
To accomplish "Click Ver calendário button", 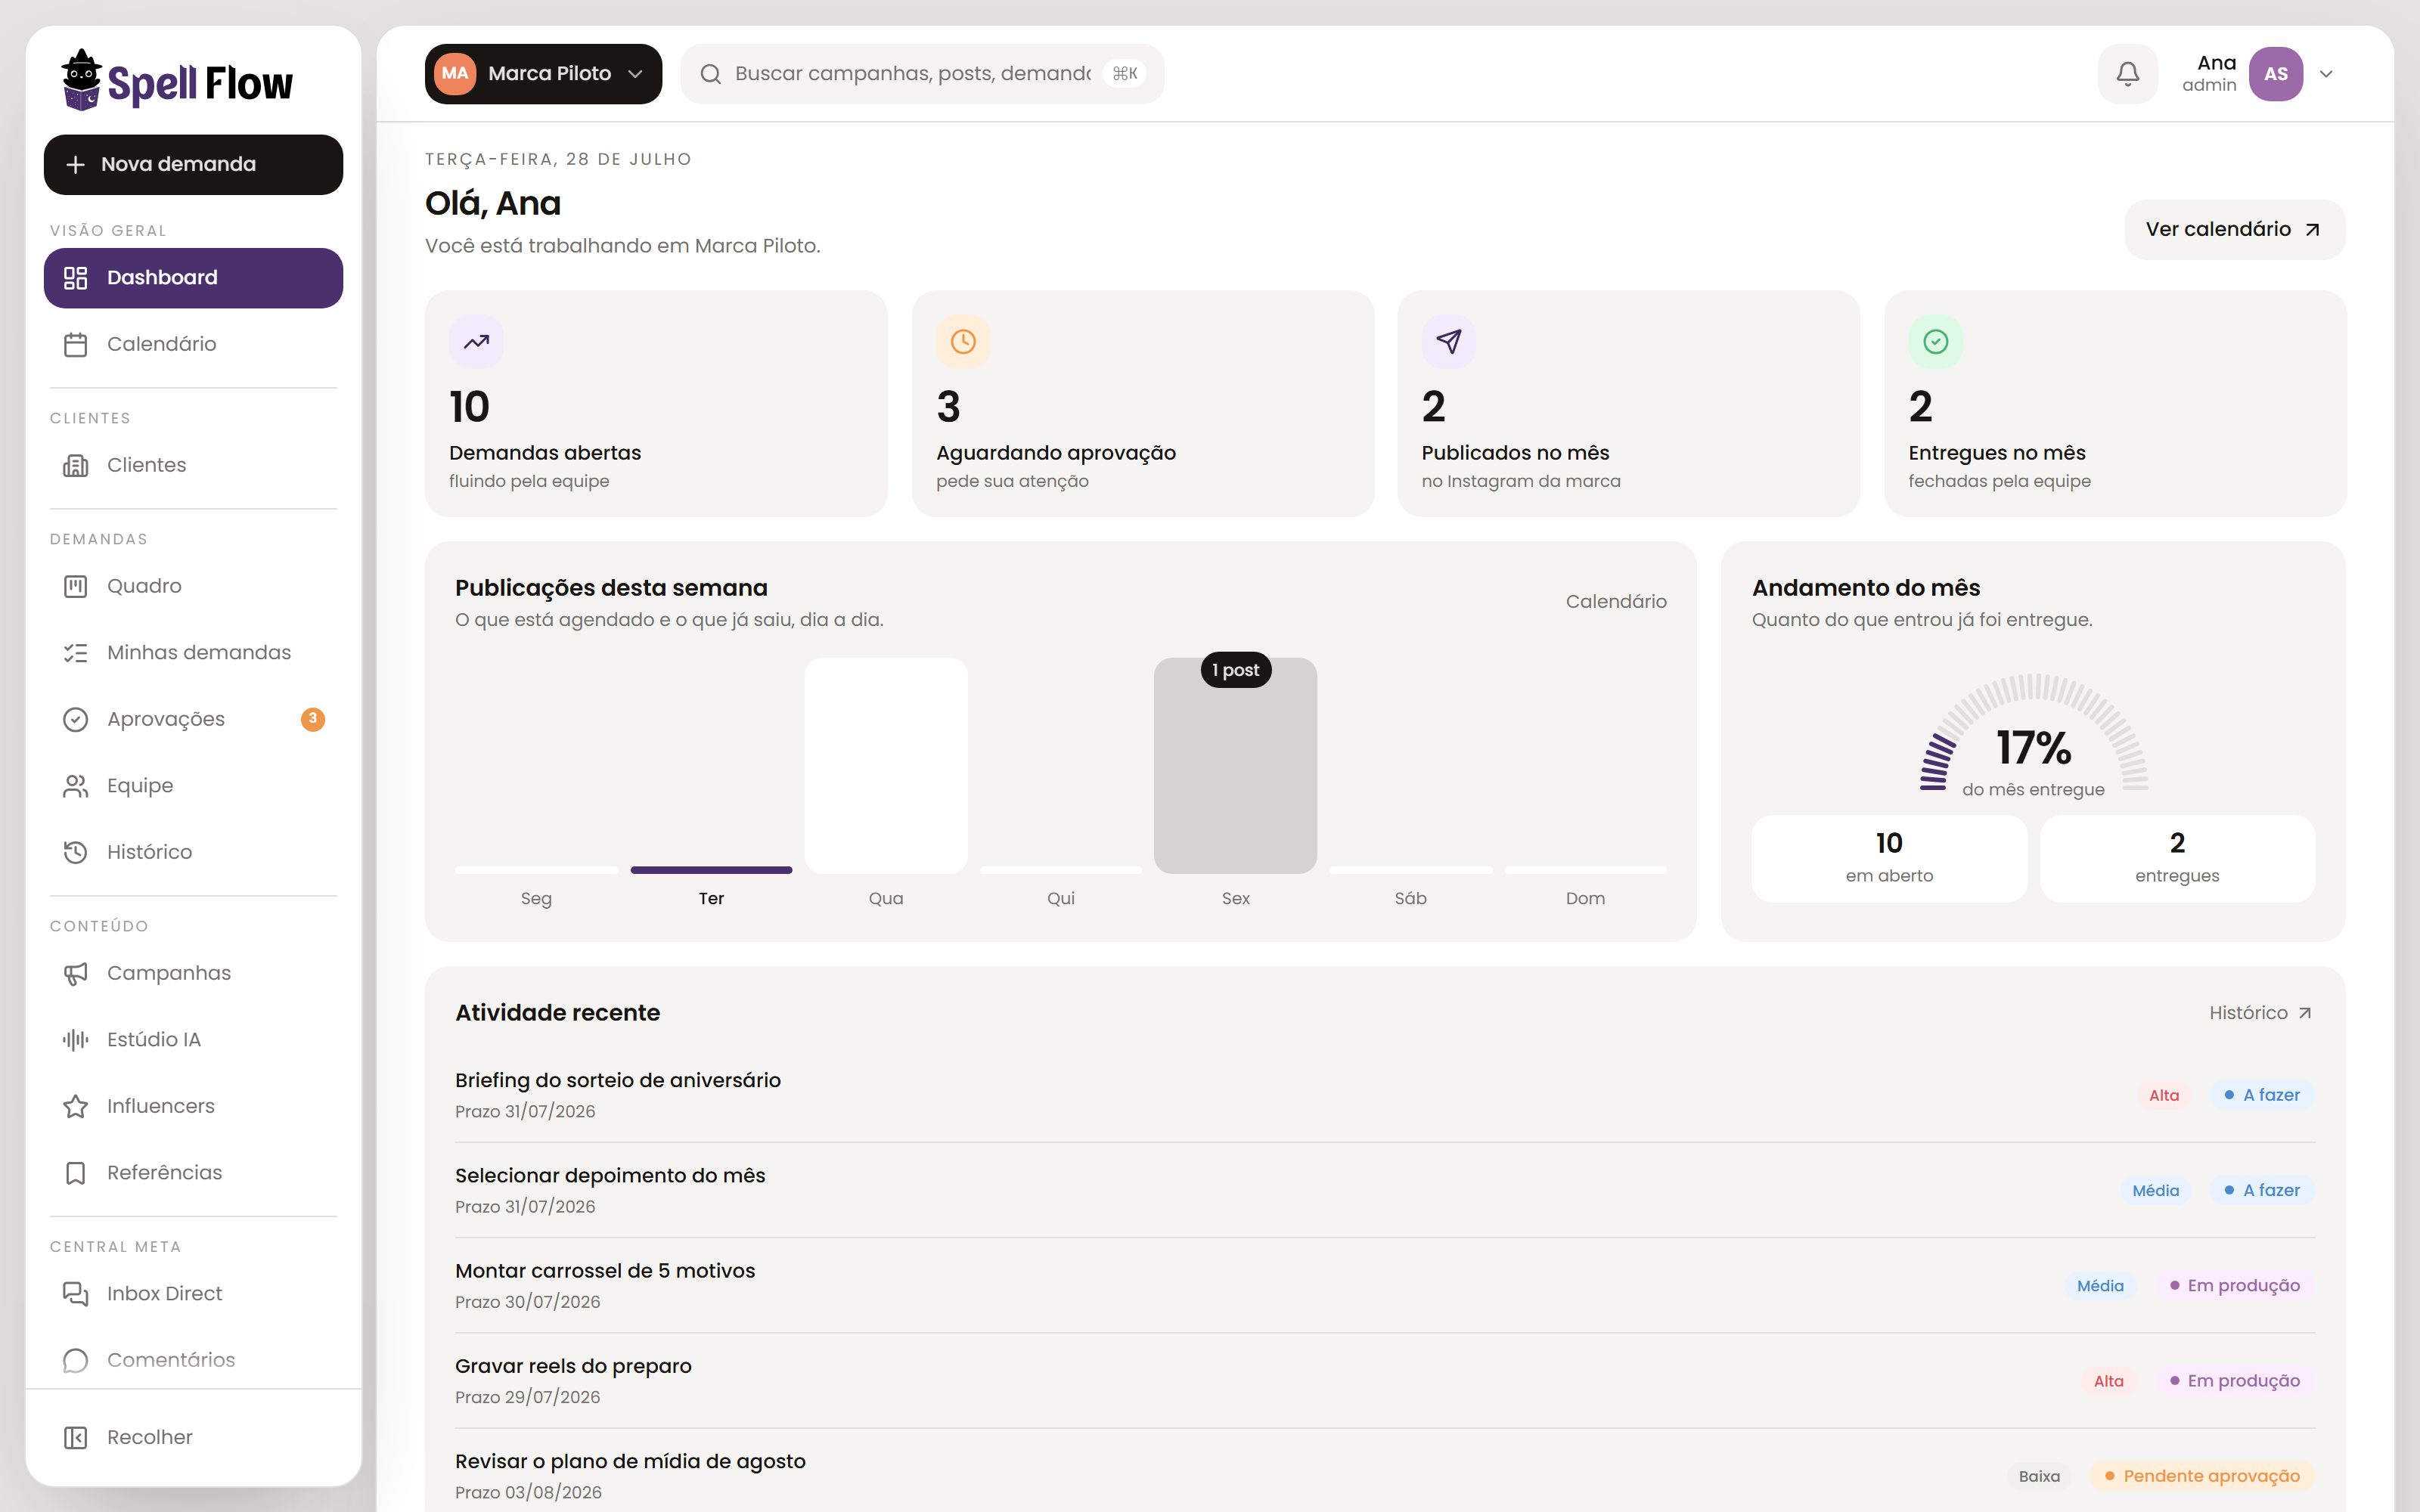I will click(2234, 230).
